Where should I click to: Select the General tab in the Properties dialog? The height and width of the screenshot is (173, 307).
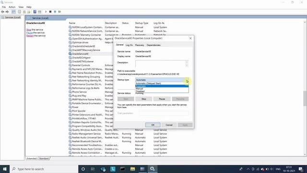pyautogui.click(x=119, y=45)
